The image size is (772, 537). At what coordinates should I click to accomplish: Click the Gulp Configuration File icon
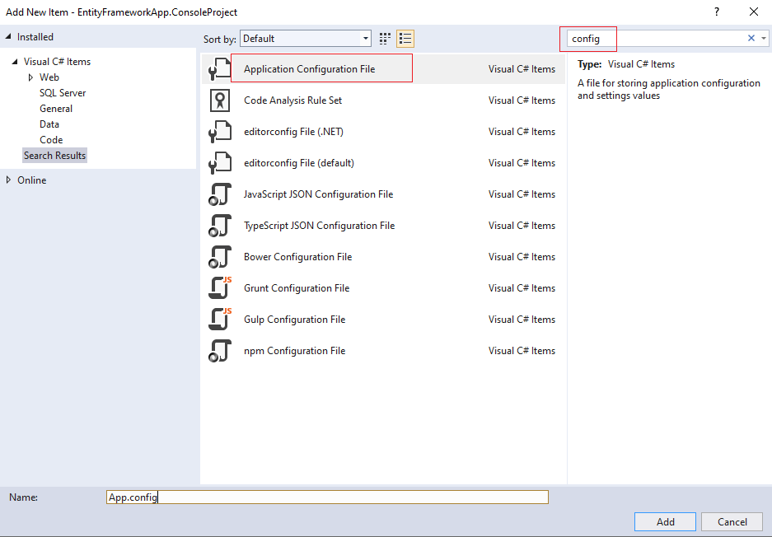coord(219,319)
